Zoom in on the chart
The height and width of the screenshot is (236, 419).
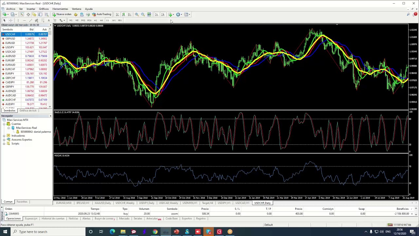[137, 14]
